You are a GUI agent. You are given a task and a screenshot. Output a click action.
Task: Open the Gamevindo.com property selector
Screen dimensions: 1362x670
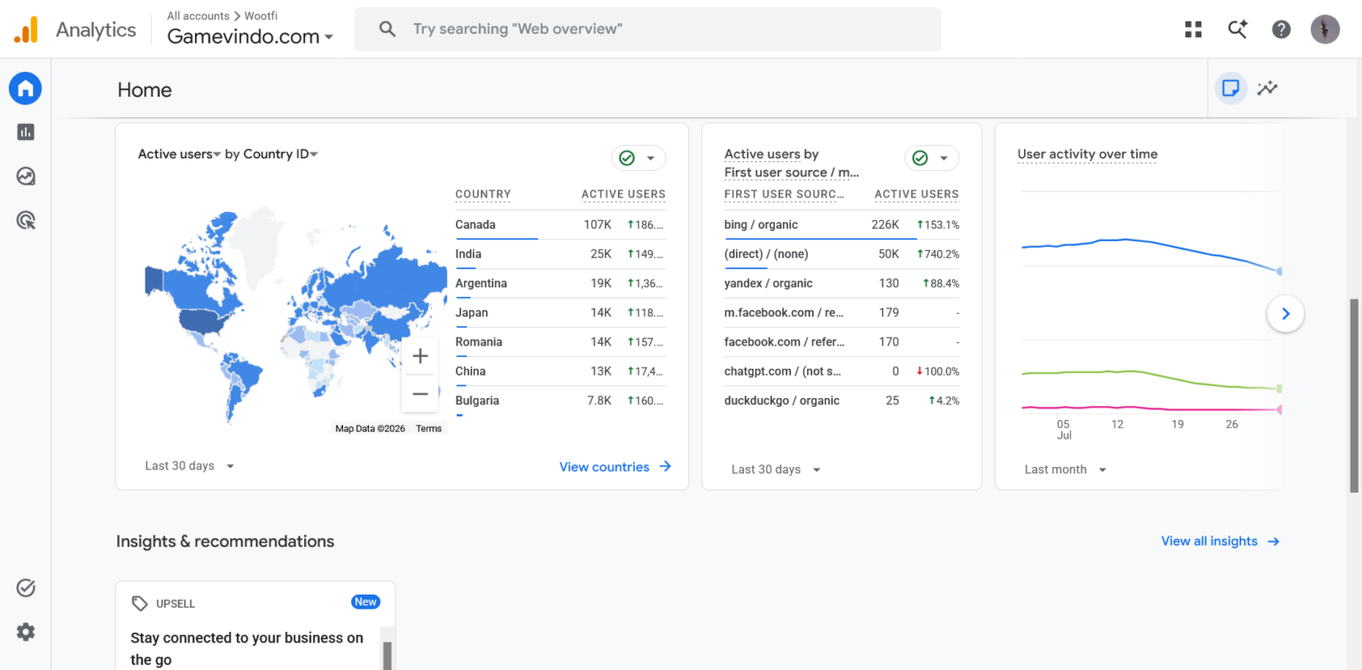pos(250,36)
